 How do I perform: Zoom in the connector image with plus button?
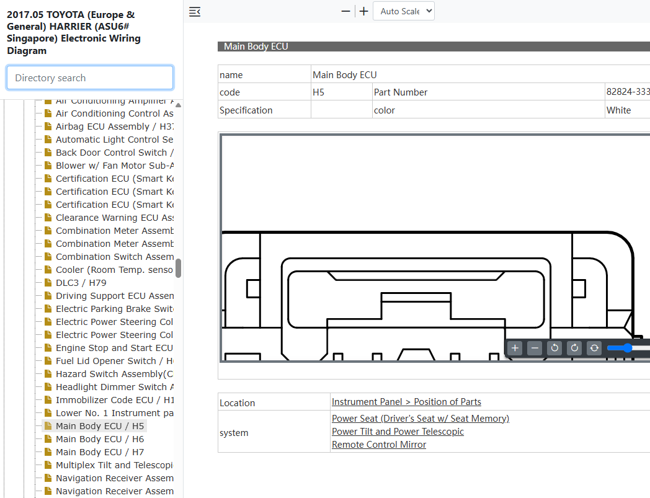point(515,348)
